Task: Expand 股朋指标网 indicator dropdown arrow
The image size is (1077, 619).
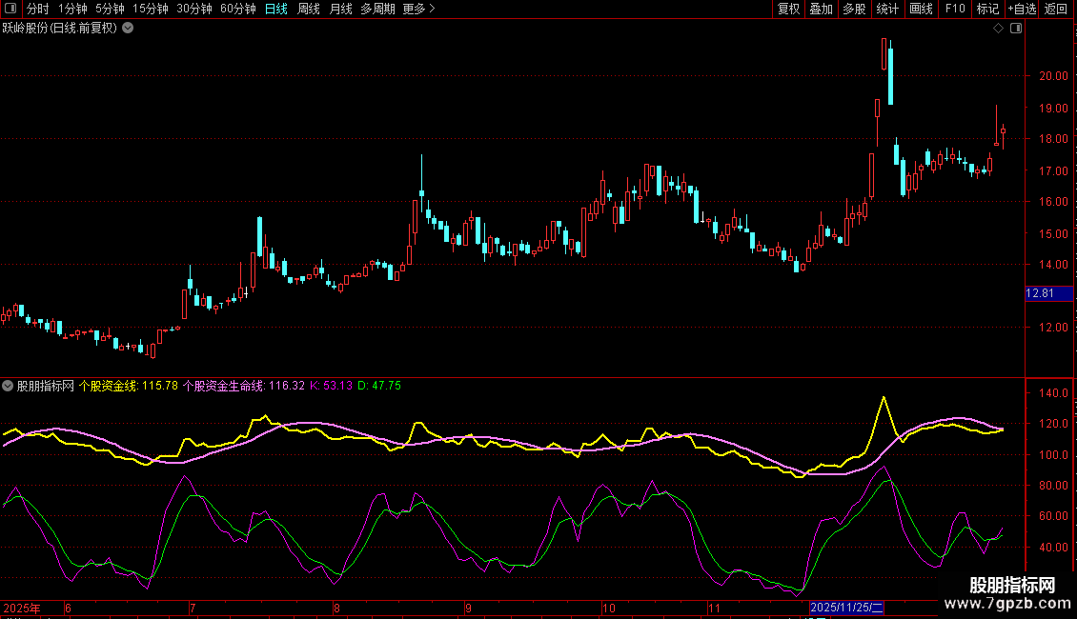Action: 9,386
